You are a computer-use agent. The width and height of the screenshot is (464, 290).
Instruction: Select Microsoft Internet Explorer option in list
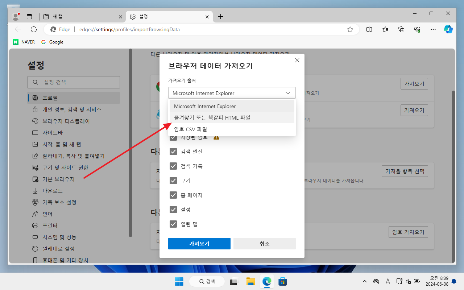coord(232,106)
